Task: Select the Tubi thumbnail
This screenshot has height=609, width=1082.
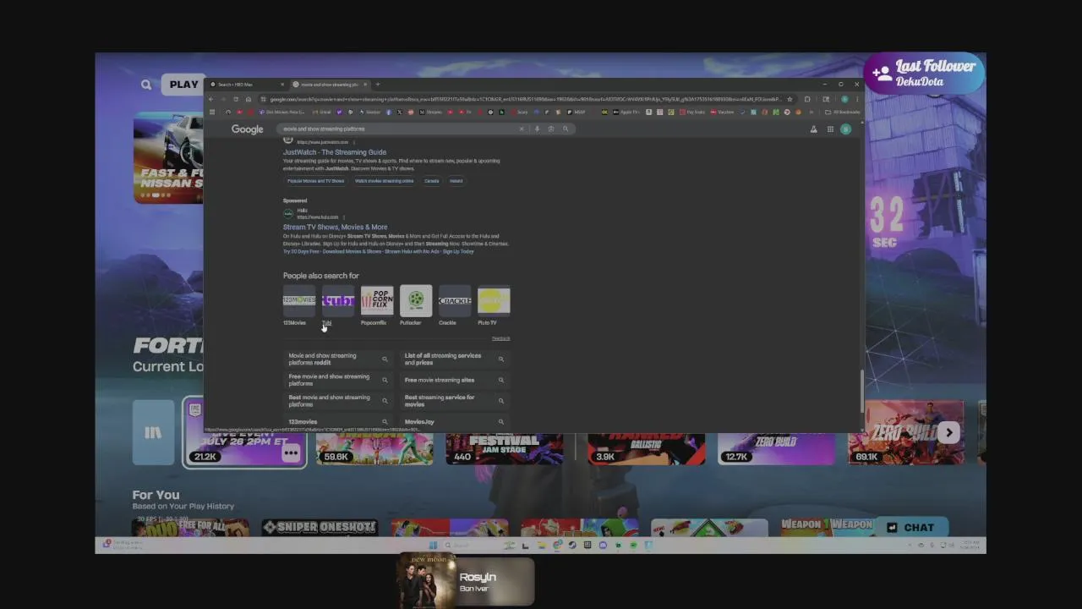Action: pyautogui.click(x=337, y=301)
